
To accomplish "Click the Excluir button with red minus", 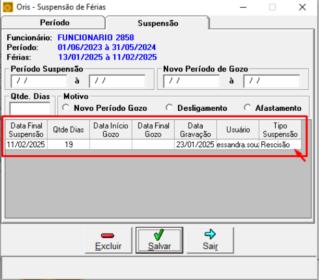I will point(108,240).
